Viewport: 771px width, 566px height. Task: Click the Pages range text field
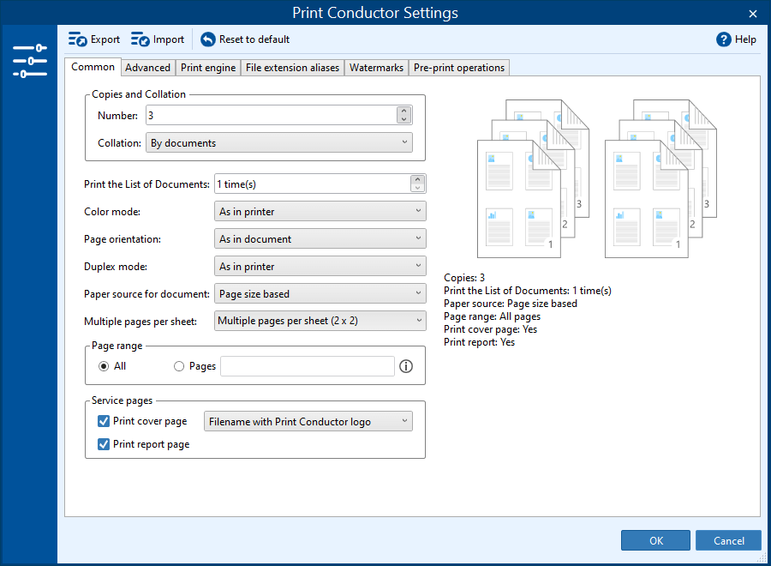307,366
